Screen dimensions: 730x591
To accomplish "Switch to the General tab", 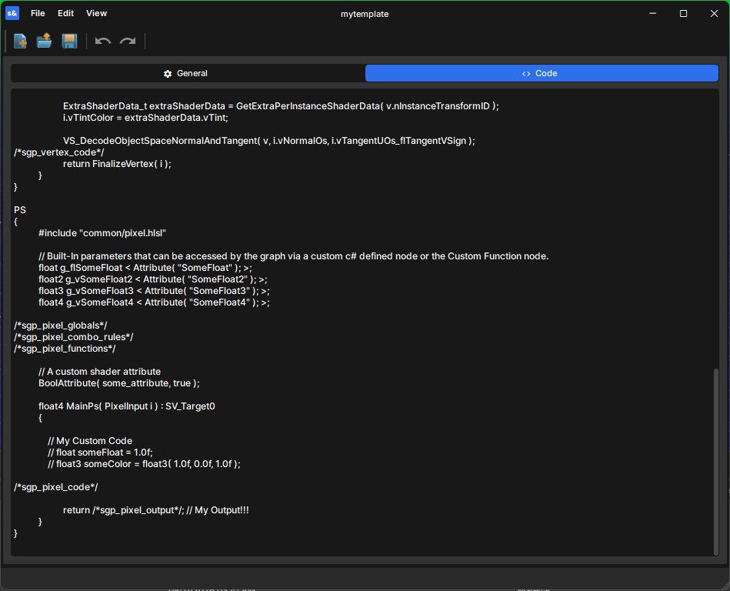I will tap(188, 73).
